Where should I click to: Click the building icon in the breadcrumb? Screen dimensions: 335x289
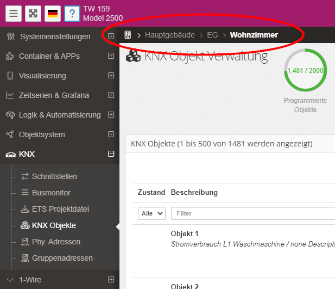point(128,35)
